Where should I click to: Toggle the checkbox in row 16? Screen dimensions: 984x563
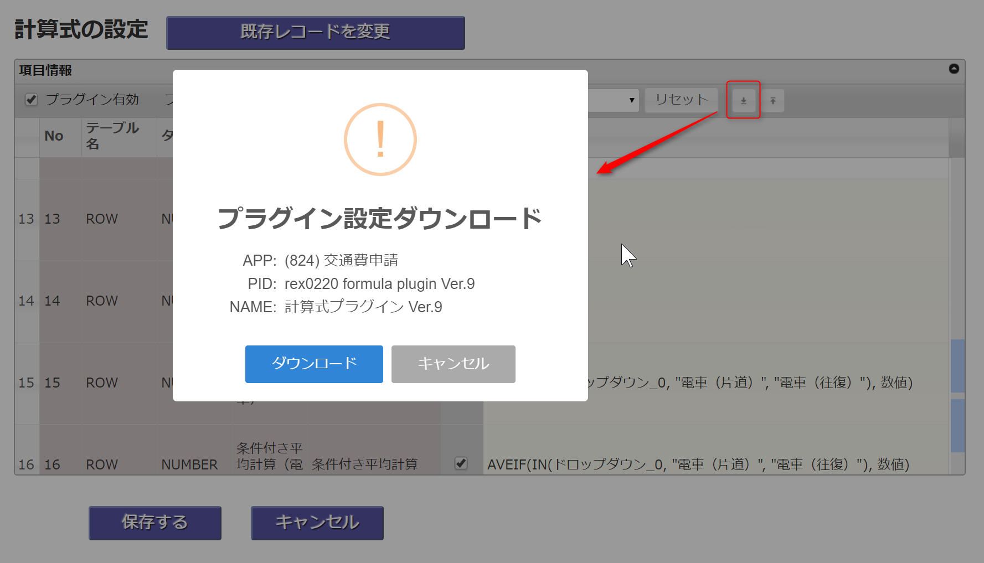click(x=461, y=463)
